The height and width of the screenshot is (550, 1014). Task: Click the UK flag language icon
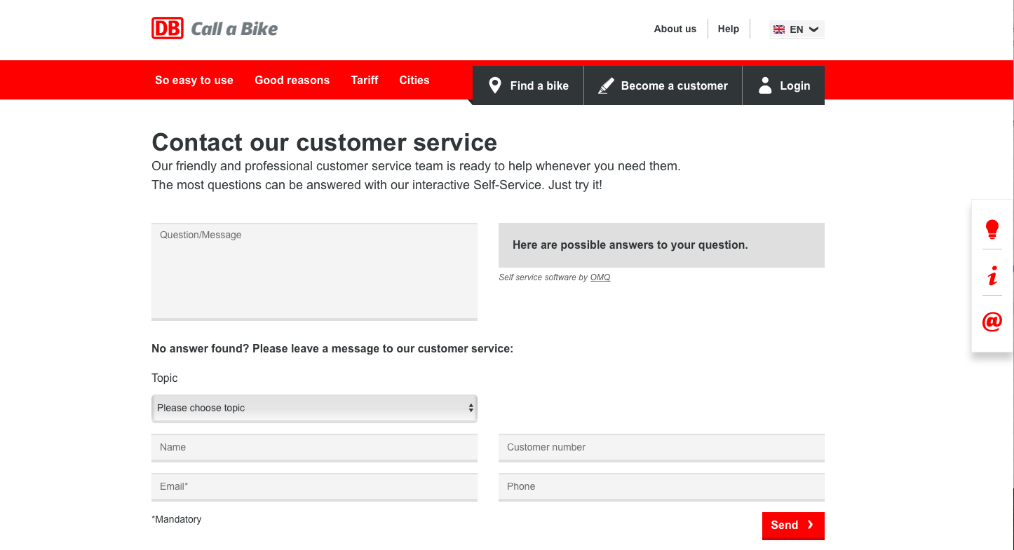coord(779,29)
